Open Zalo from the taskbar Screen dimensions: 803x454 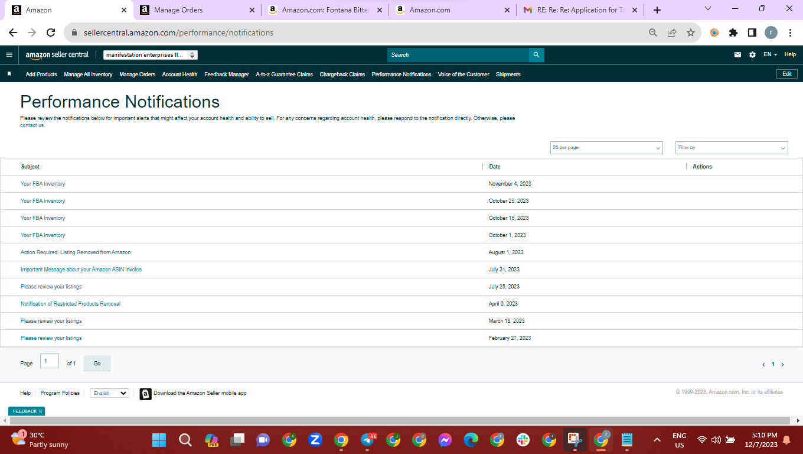315,440
